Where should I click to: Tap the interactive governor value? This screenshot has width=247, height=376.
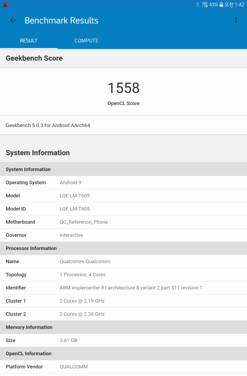(x=71, y=235)
